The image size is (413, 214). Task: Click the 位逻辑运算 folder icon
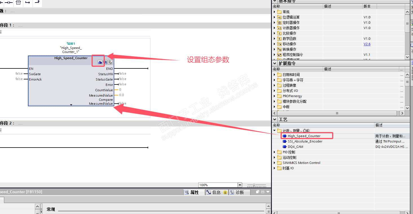tap(279, 17)
